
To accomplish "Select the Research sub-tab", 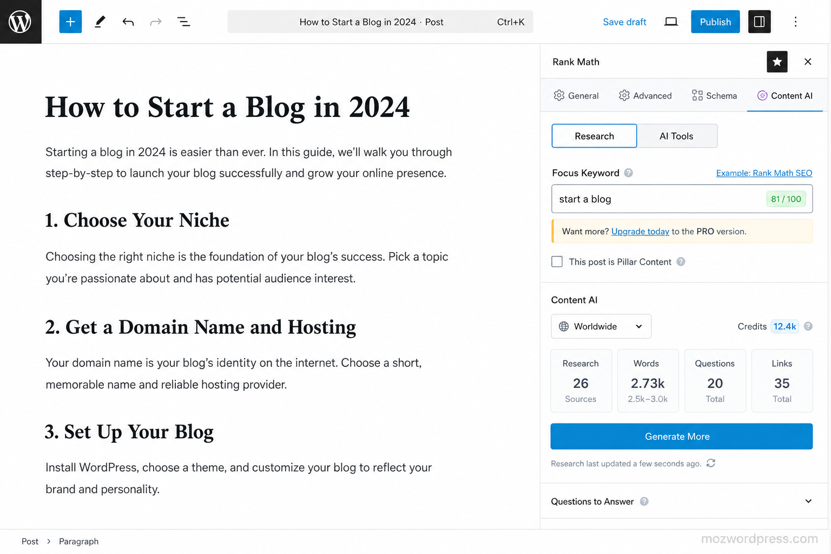I will click(x=594, y=136).
